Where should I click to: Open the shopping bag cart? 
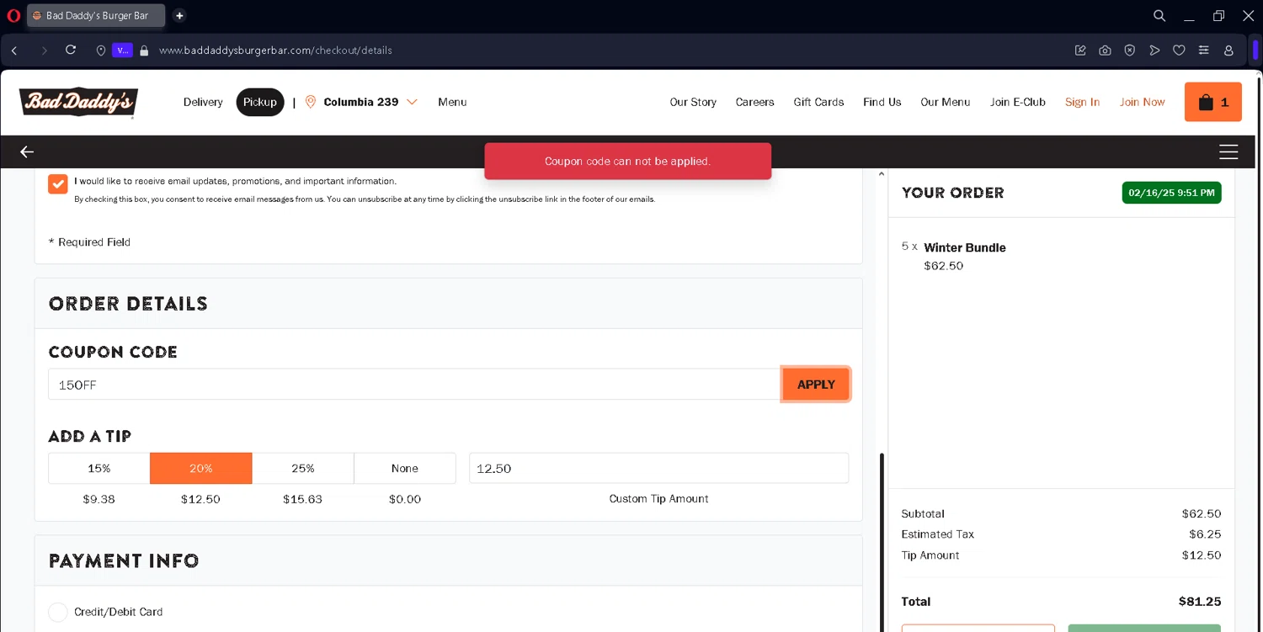point(1213,102)
